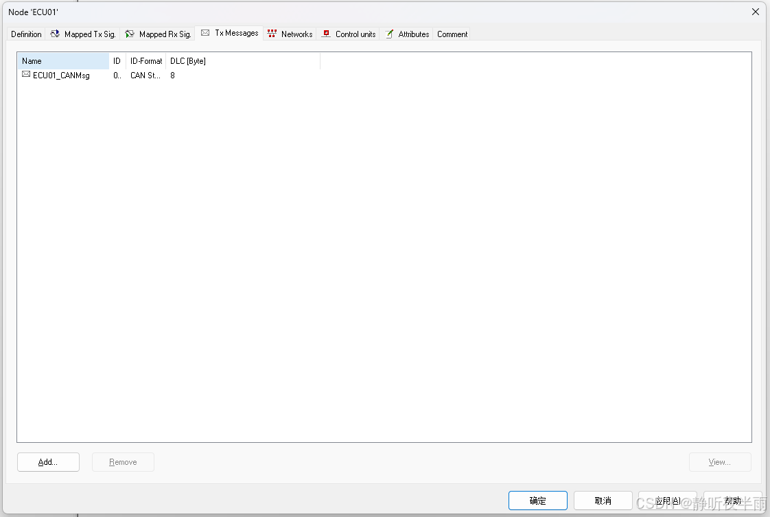Click the Add... button

pos(48,462)
